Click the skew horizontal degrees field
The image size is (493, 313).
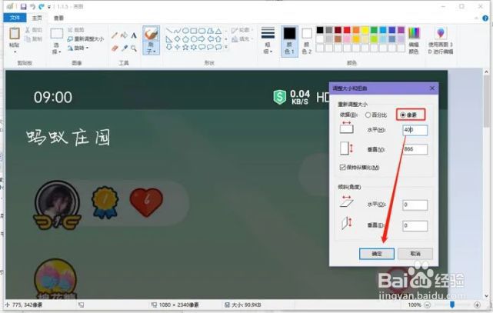[415, 205]
